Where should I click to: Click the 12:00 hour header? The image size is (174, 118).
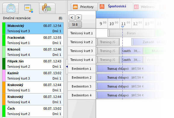(x=137, y=23)
